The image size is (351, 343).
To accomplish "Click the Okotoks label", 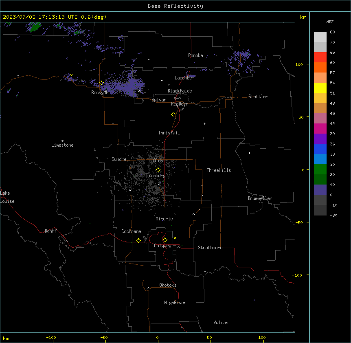I will [x=168, y=285].
